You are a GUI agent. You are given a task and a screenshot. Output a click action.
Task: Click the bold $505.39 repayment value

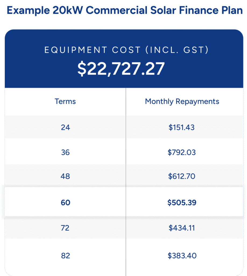182,202
